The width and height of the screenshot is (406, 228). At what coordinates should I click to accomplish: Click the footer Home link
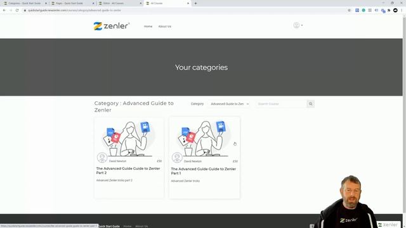pyautogui.click(x=128, y=226)
